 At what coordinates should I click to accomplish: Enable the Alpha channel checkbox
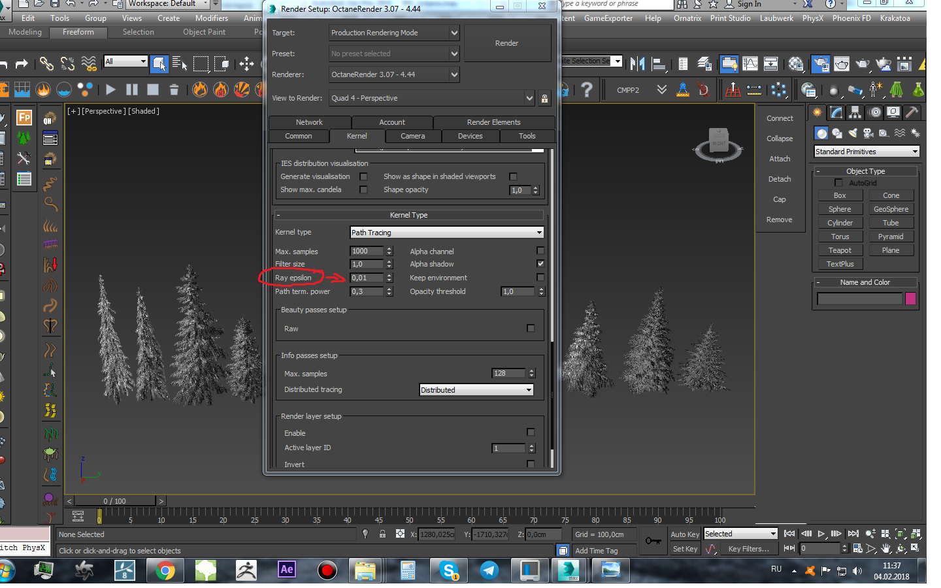[540, 250]
